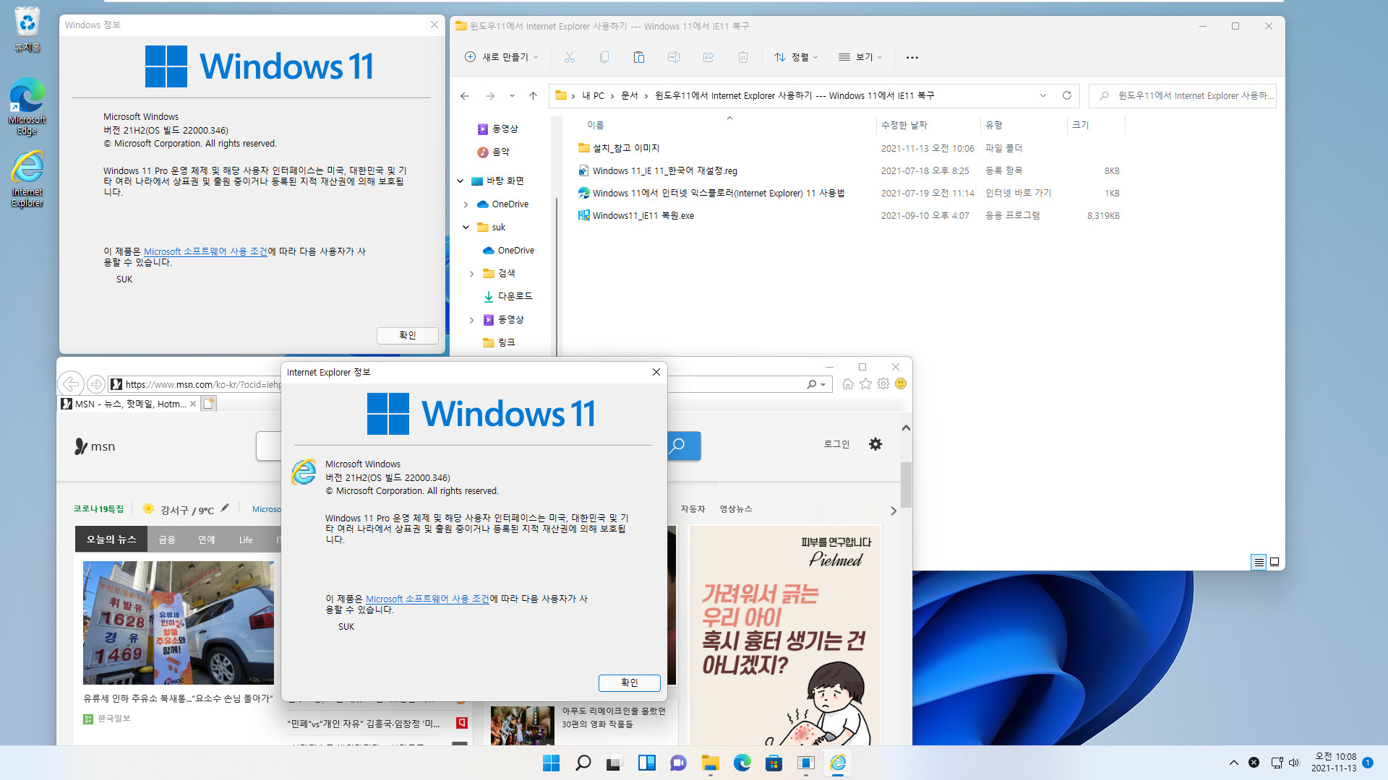Screen dimensions: 1388x780
Task: Expand address bar history dropdown
Action: pos(1042,95)
